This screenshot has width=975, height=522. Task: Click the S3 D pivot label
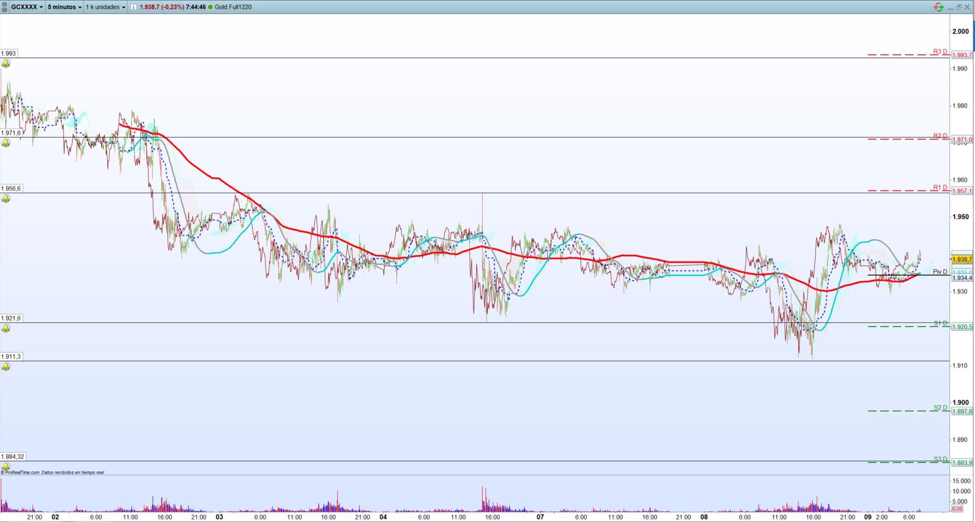pos(940,459)
